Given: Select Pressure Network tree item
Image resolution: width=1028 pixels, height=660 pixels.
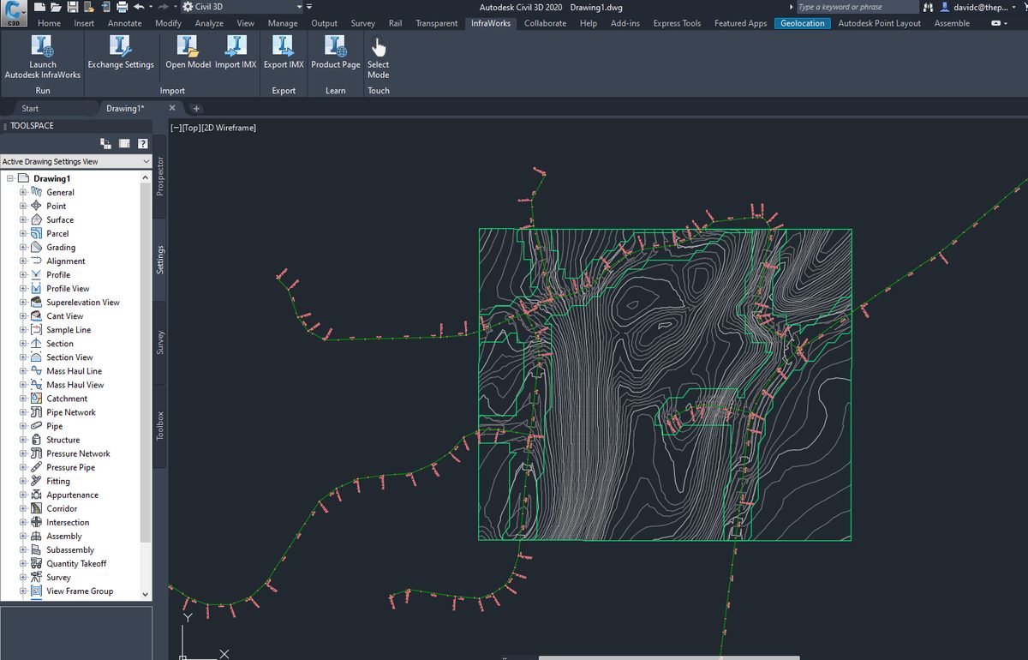Looking at the screenshot, I should click(78, 453).
